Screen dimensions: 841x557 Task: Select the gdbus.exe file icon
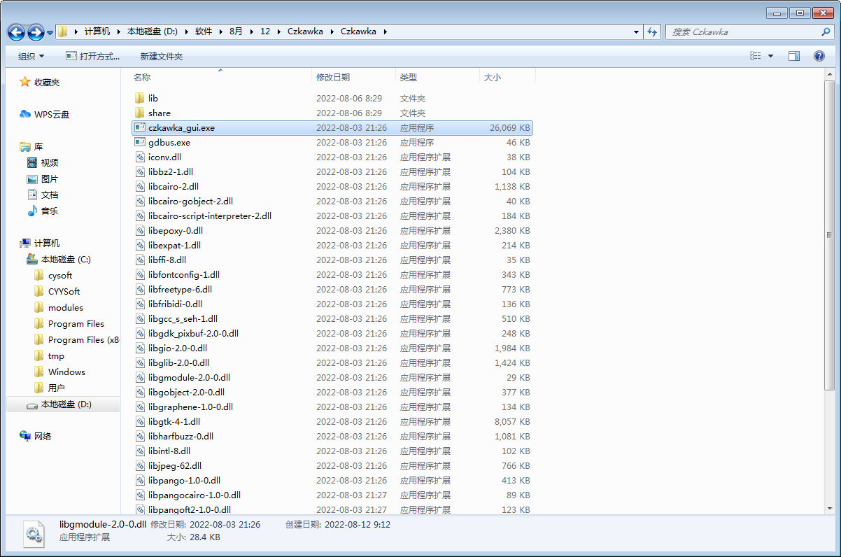(139, 142)
